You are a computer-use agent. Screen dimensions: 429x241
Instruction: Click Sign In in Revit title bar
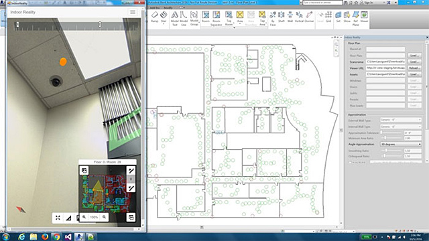coord(368,3)
